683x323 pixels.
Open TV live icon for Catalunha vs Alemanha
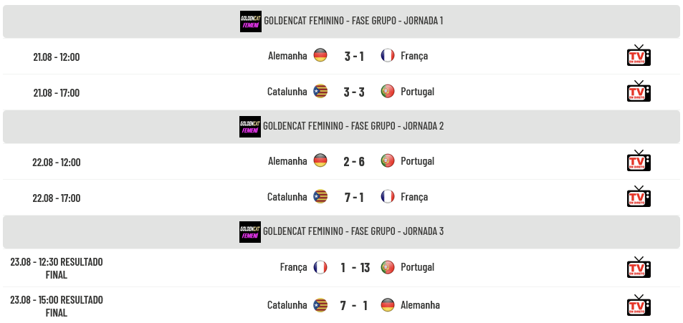[639, 305]
